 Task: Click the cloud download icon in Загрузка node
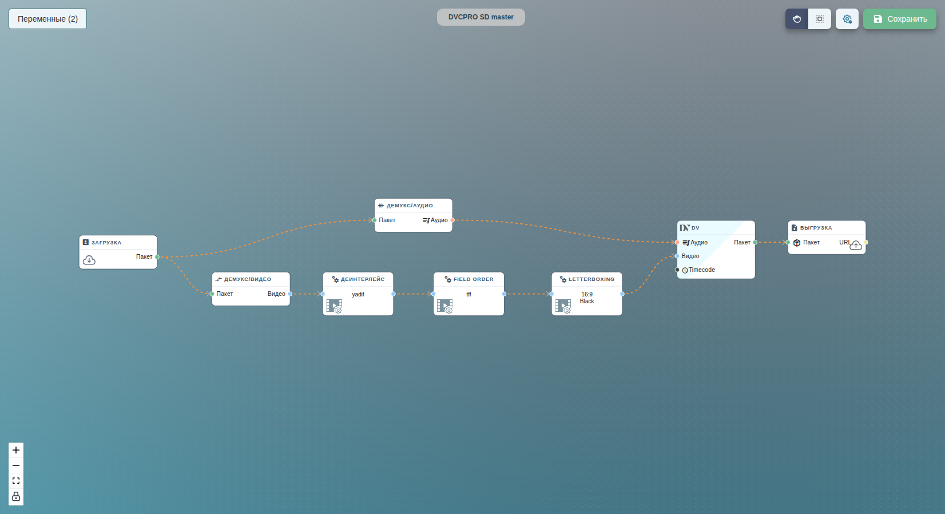[89, 260]
